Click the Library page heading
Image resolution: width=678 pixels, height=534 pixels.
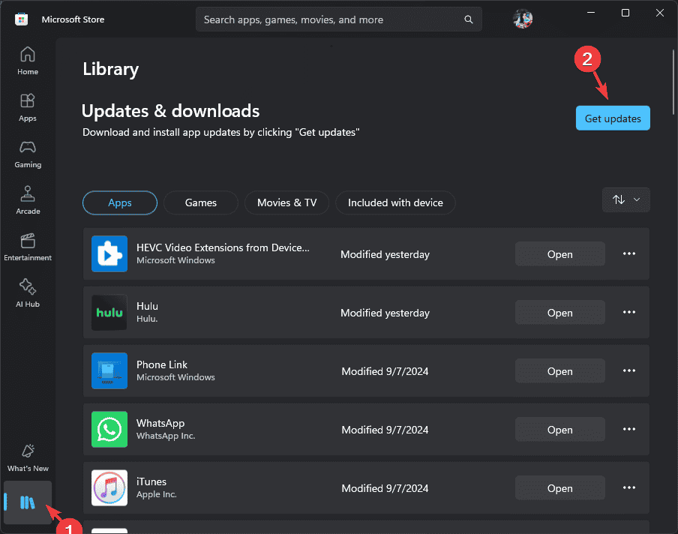pos(111,69)
